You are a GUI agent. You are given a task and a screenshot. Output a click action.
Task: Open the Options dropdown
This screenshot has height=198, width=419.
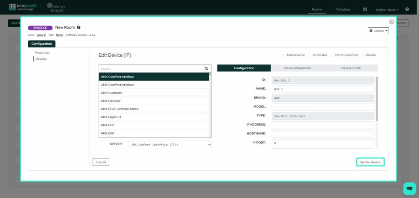click(378, 31)
